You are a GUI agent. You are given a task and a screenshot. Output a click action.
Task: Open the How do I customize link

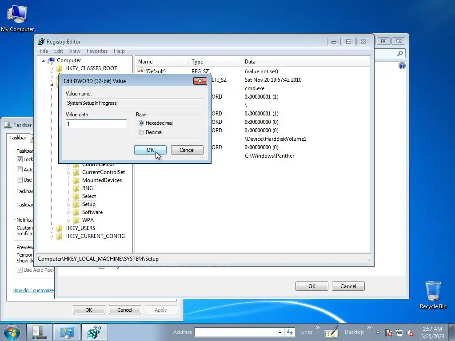(x=33, y=290)
